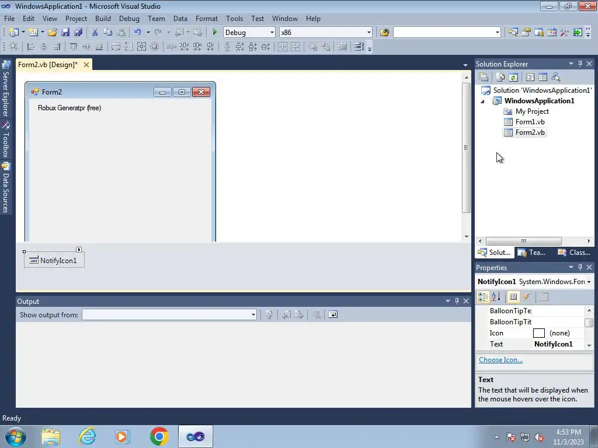Click the Save All toolbar icon
The image size is (598, 448).
(78, 33)
